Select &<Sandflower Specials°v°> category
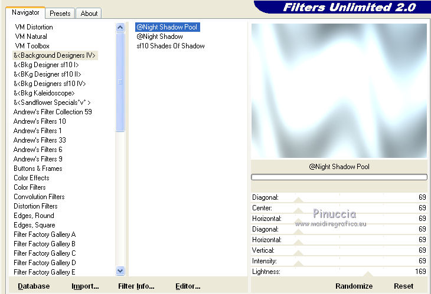 (52, 103)
